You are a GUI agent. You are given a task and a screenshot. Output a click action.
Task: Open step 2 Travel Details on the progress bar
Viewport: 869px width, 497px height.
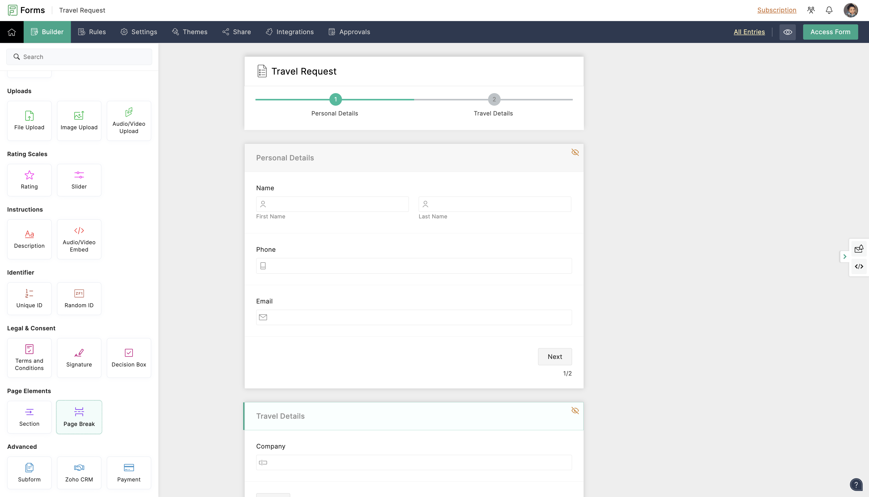[x=494, y=99]
